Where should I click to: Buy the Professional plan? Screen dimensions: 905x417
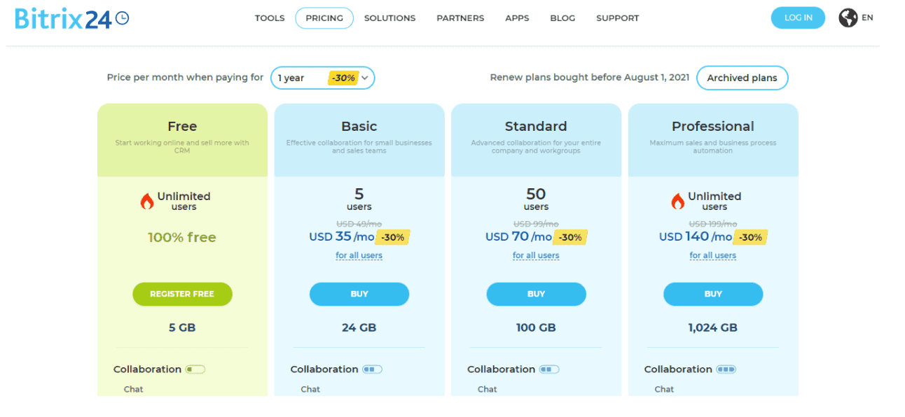[713, 294]
